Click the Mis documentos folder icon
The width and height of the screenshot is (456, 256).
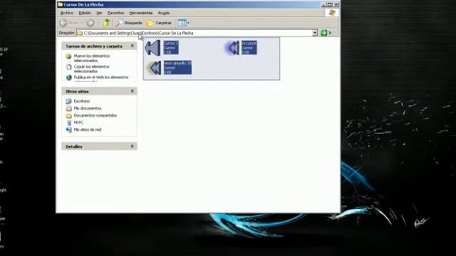coord(68,108)
